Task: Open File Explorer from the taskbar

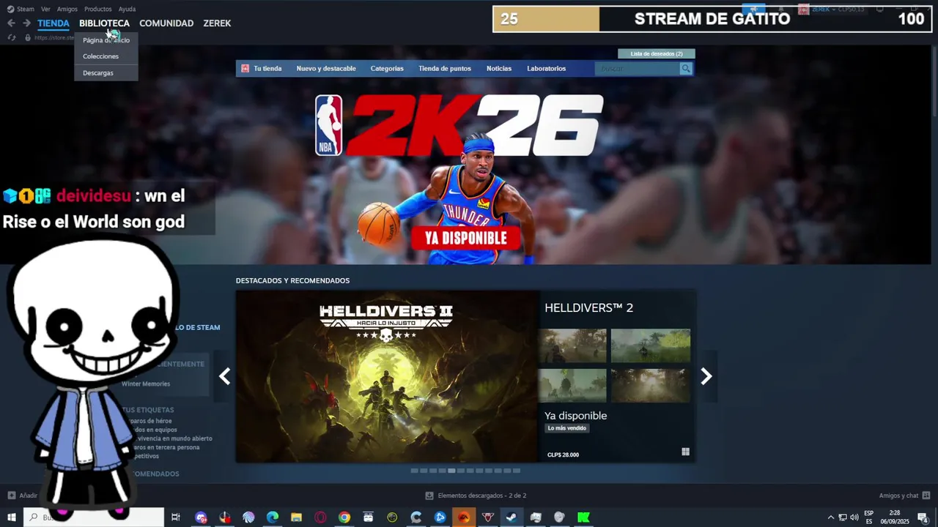Action: pos(296,517)
